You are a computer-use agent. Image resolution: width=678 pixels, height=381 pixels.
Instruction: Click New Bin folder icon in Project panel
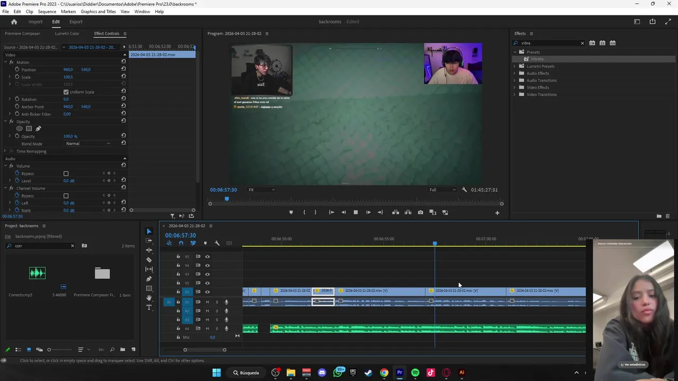tap(122, 349)
